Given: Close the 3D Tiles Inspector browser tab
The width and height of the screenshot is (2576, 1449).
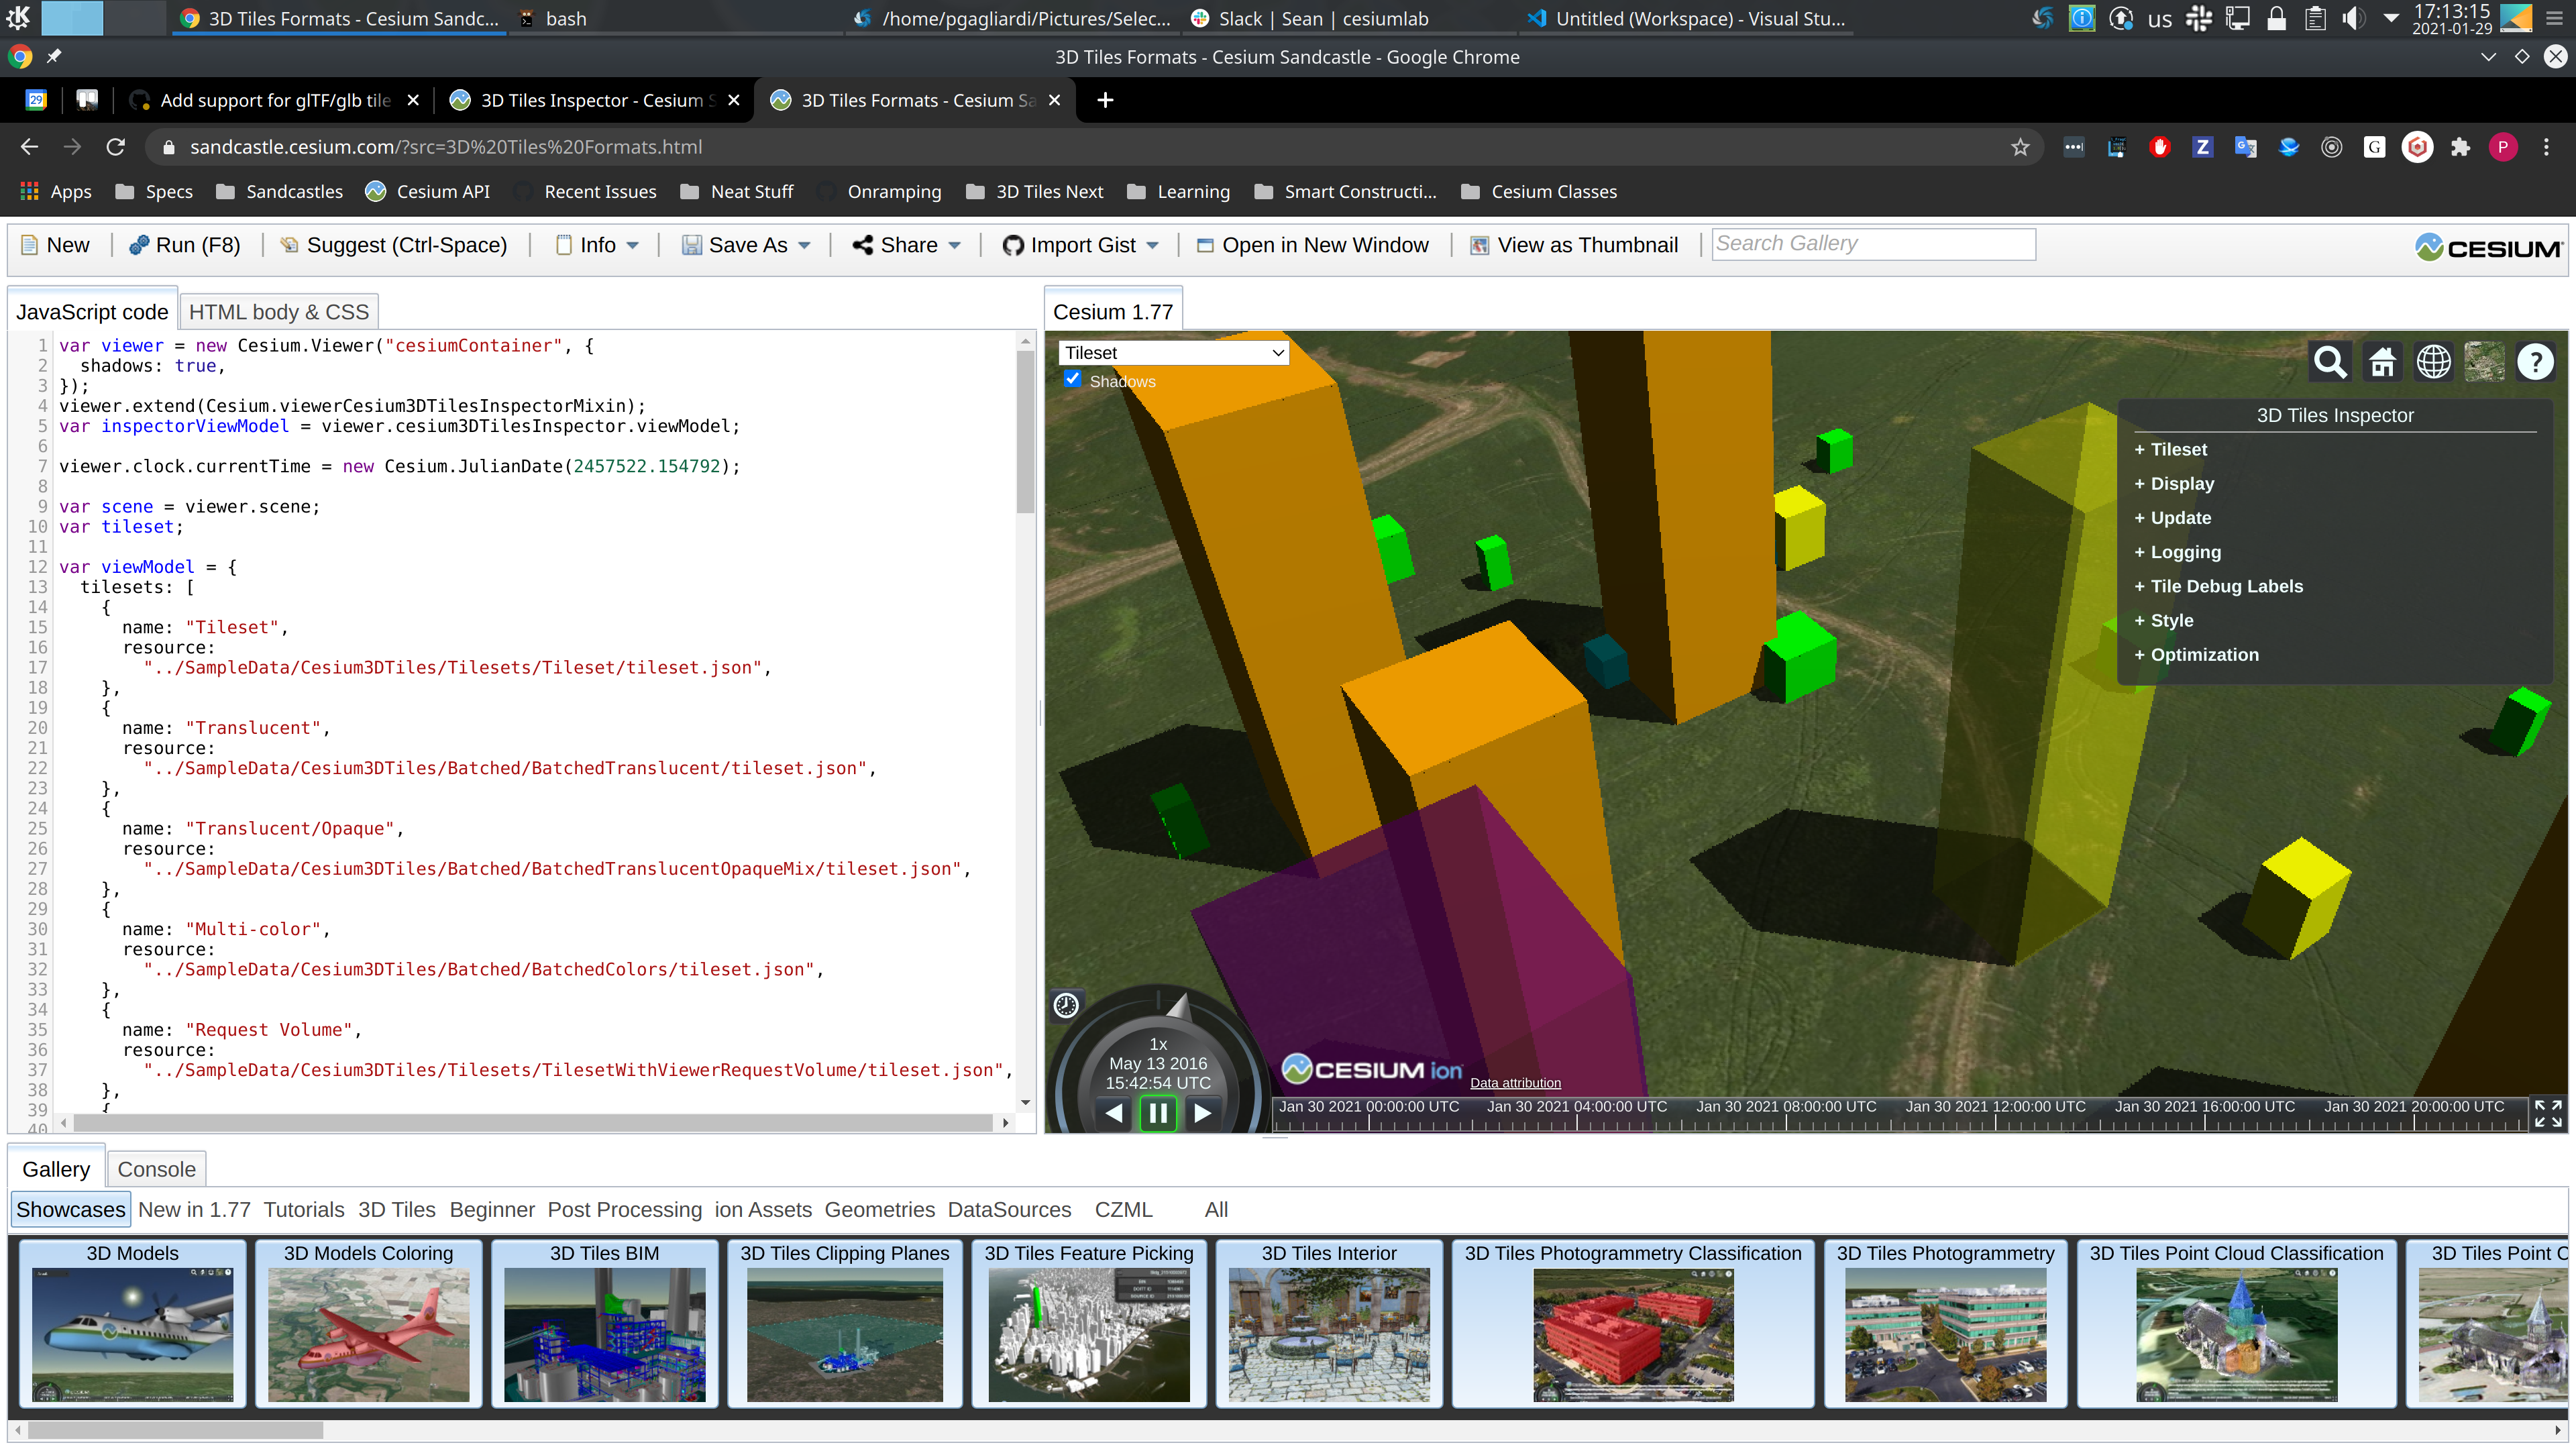Looking at the screenshot, I should click(x=734, y=100).
